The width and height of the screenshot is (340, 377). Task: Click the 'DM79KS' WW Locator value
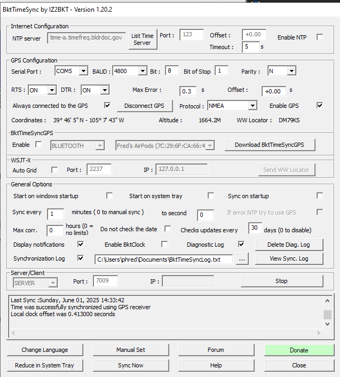289,120
